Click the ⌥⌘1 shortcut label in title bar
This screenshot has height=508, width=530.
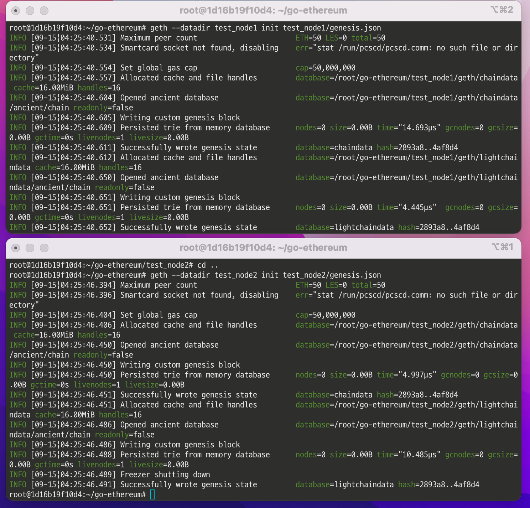tap(502, 247)
